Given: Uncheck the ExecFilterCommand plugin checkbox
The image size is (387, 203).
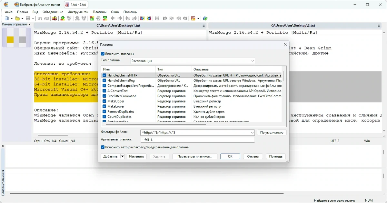Looking at the screenshot, I should 104,96.
